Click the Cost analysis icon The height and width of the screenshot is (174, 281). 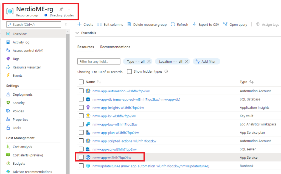click(8, 147)
